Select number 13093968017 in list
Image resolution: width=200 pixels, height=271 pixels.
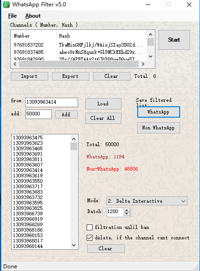pyautogui.click(x=28, y=241)
